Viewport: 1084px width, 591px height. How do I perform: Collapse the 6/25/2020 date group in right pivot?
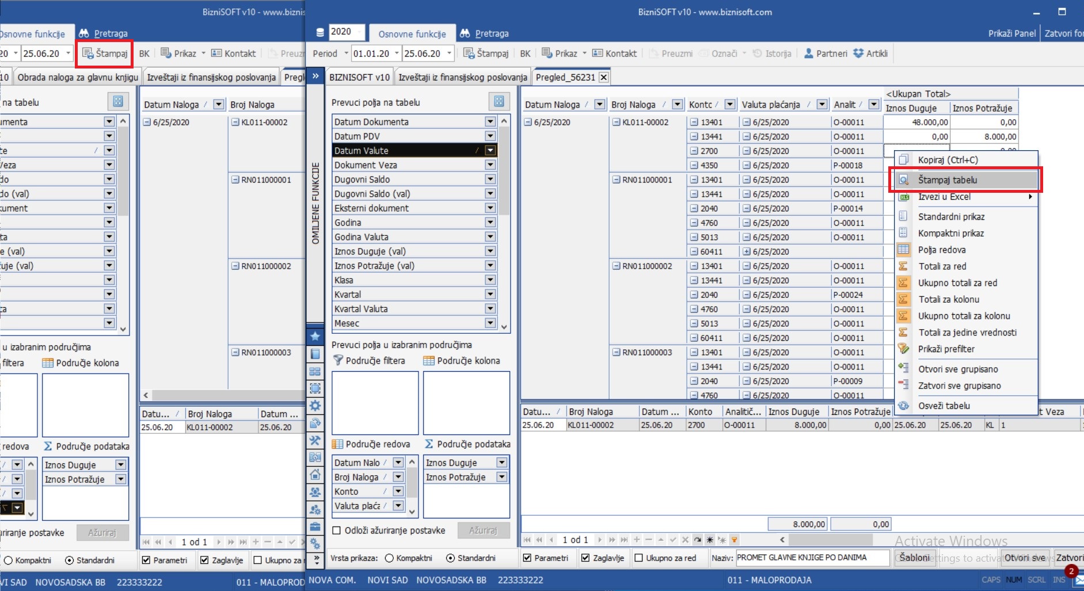tap(528, 122)
